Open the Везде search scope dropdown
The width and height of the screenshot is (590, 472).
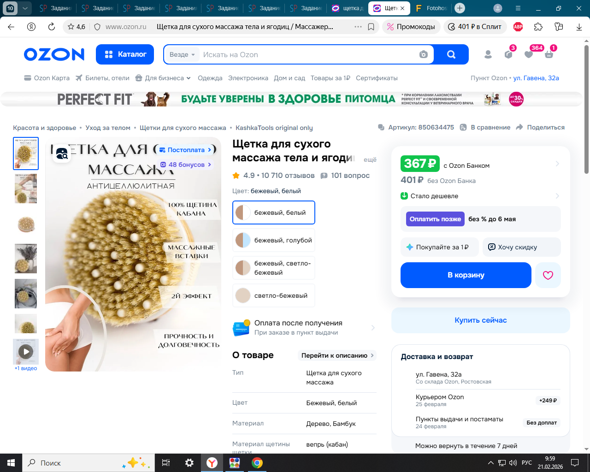tap(182, 54)
